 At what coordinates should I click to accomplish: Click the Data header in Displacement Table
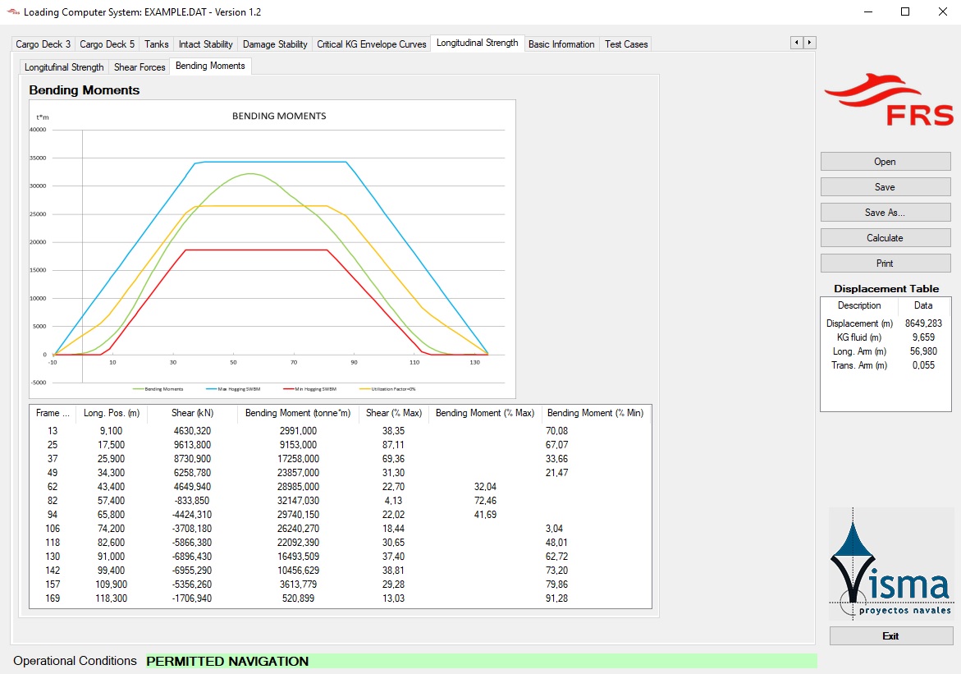(923, 305)
